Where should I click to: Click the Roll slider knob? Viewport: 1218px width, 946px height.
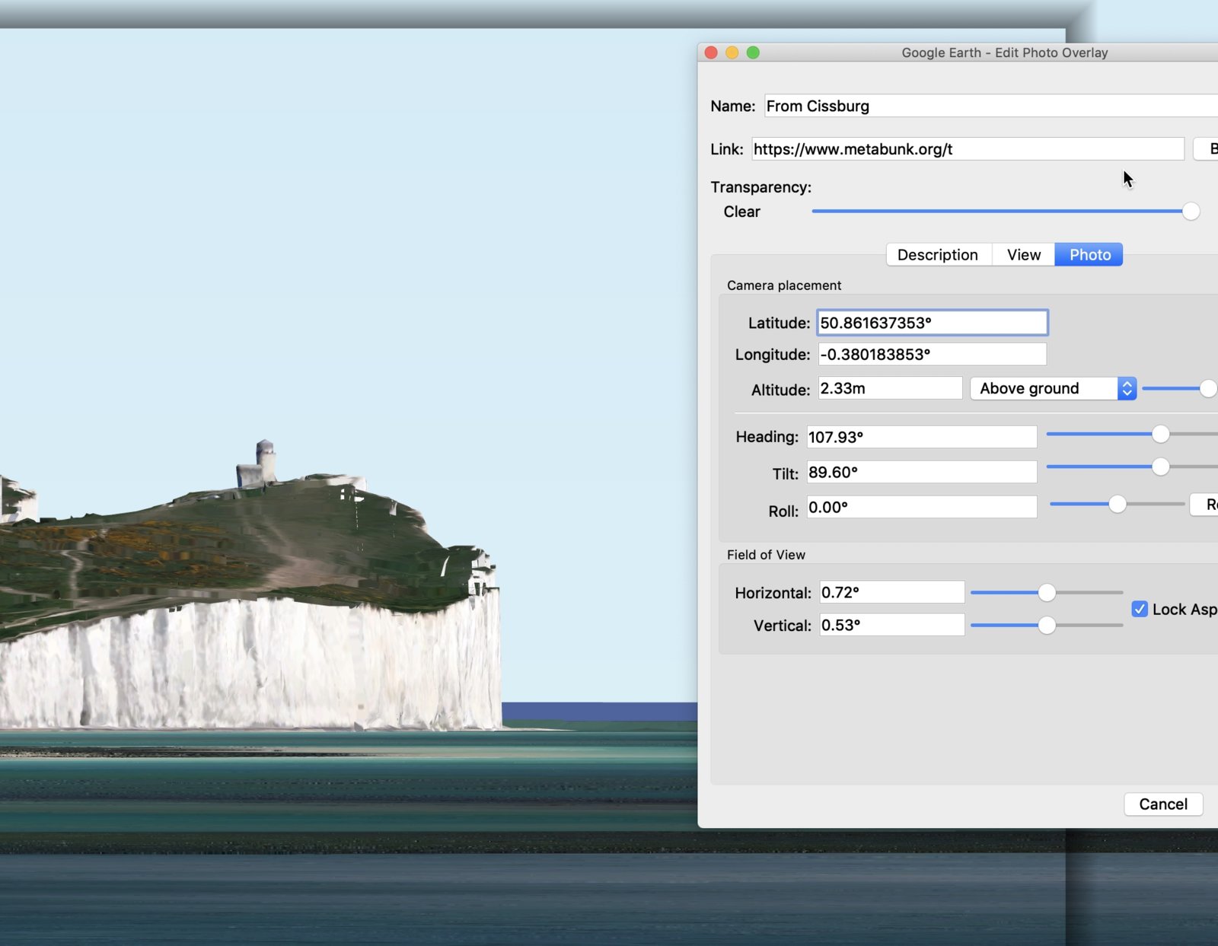(x=1117, y=504)
